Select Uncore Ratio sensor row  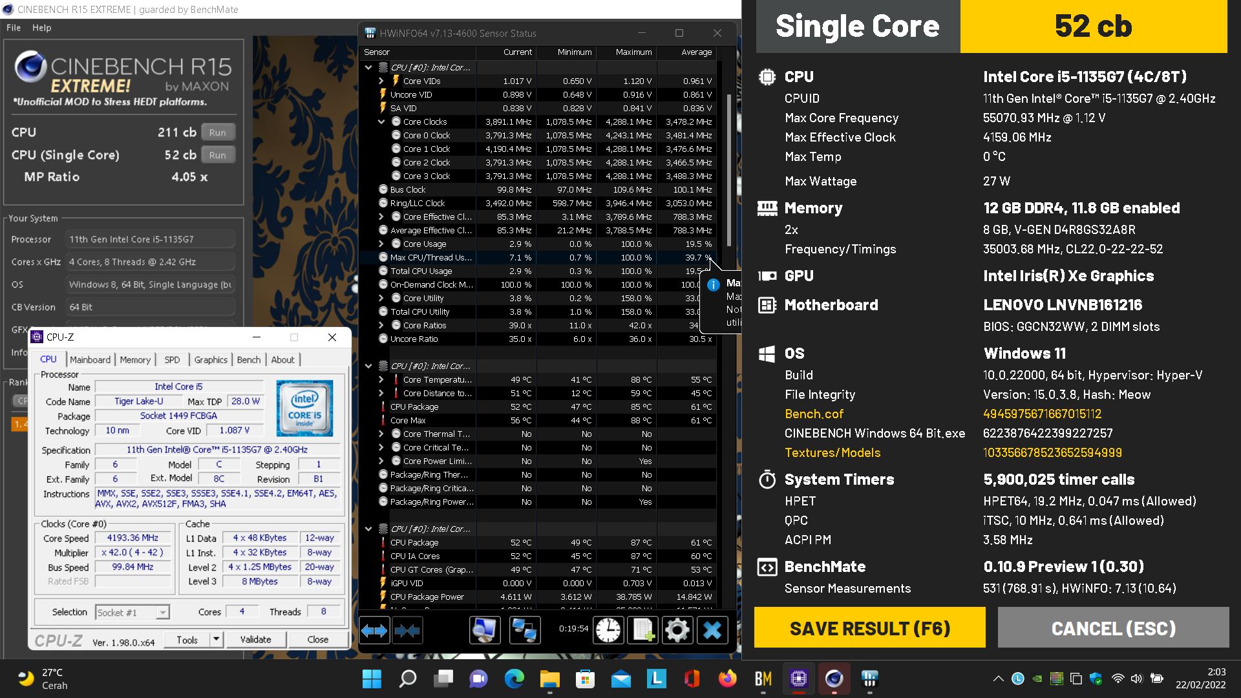538,339
